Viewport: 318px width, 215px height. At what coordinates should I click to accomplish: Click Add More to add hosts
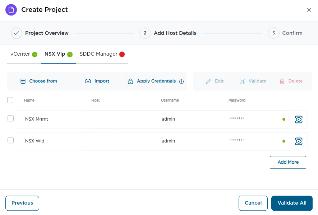[288, 162]
